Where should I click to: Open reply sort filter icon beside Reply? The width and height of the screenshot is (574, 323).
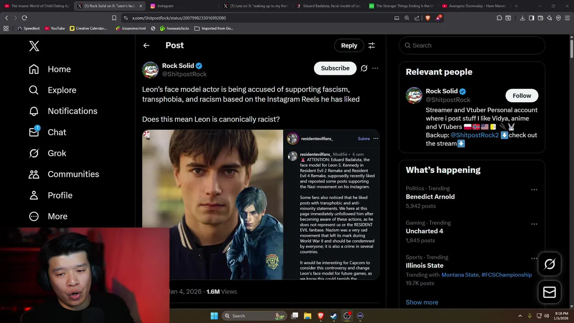(371, 45)
